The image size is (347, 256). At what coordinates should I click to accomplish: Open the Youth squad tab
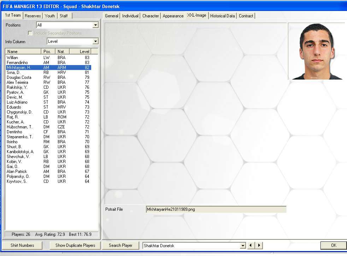pos(50,16)
